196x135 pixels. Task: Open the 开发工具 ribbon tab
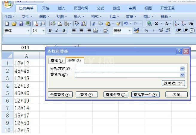tap(167, 8)
